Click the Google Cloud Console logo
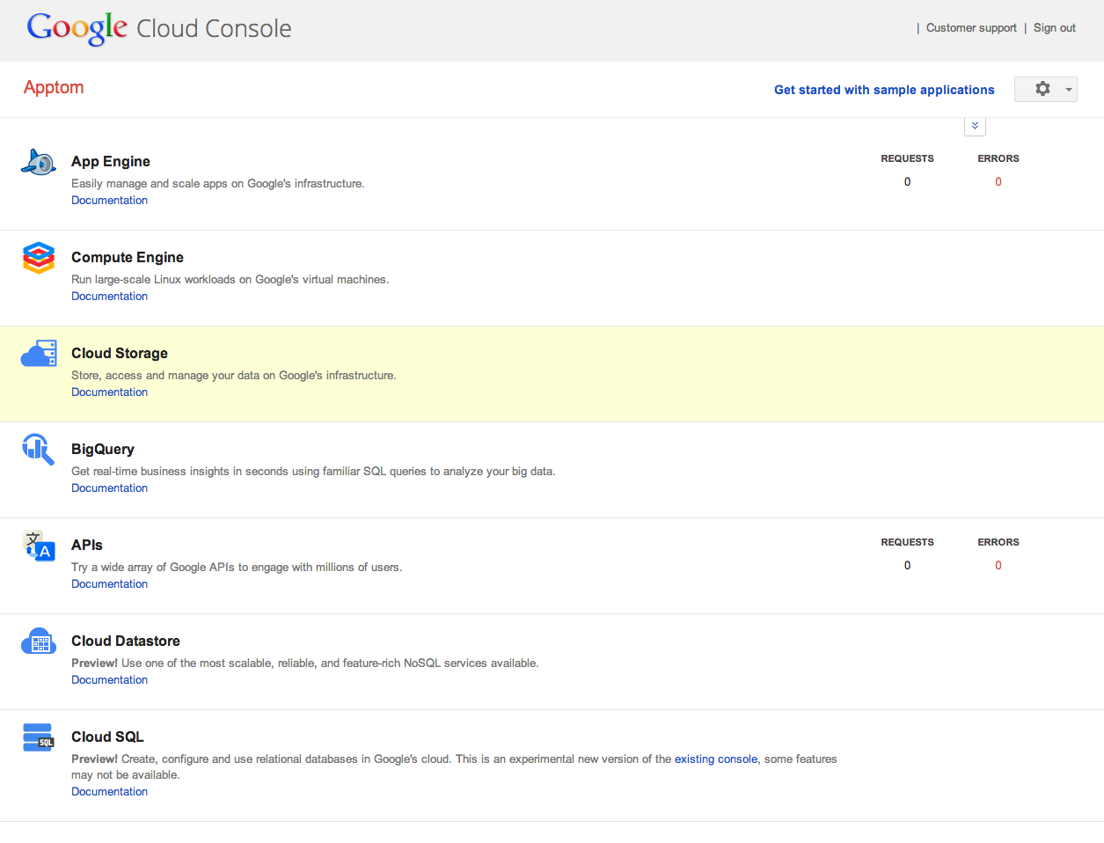 pyautogui.click(x=159, y=28)
